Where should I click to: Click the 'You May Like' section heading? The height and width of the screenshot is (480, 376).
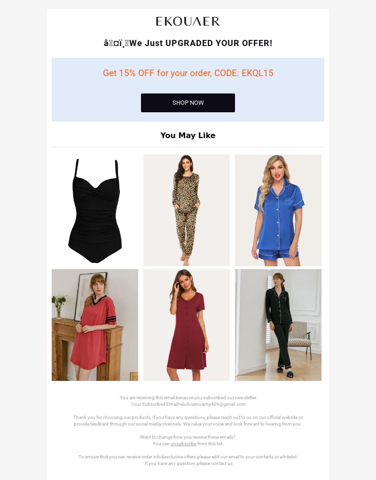(188, 135)
